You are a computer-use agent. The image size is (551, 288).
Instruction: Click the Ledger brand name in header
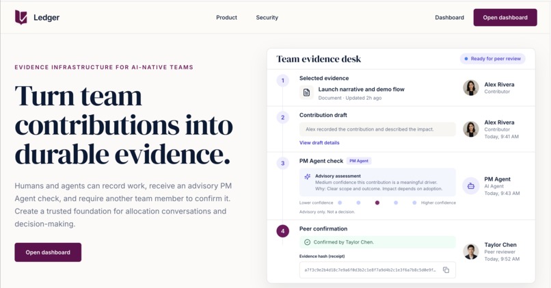(46, 17)
